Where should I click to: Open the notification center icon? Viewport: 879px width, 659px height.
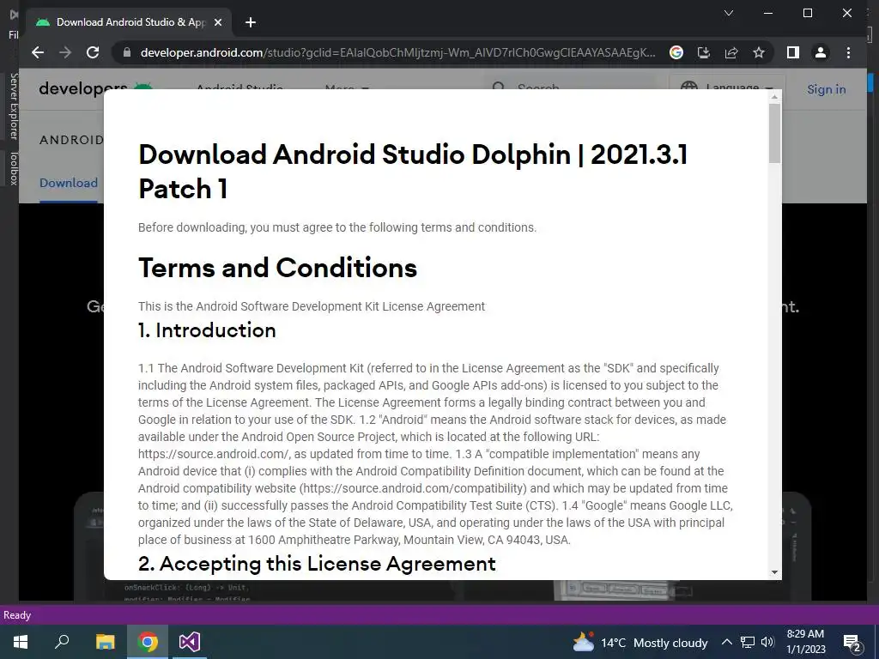[852, 643]
